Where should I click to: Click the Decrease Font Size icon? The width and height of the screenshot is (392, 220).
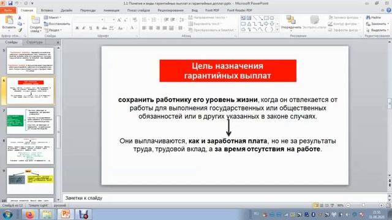click(126, 20)
